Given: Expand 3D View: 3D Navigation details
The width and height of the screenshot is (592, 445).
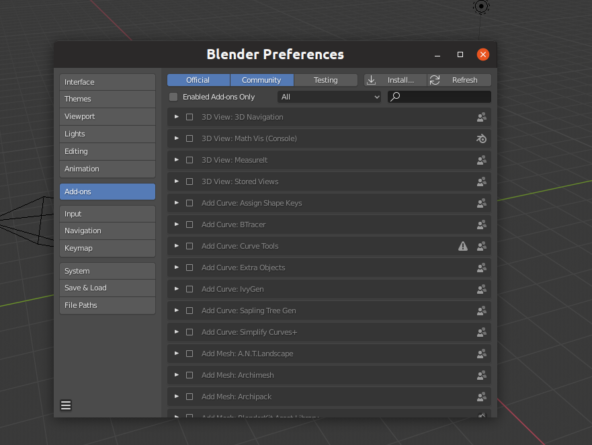Looking at the screenshot, I should [176, 117].
